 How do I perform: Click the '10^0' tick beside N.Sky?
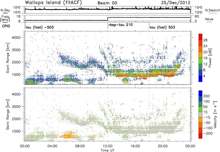tap(17, 12)
